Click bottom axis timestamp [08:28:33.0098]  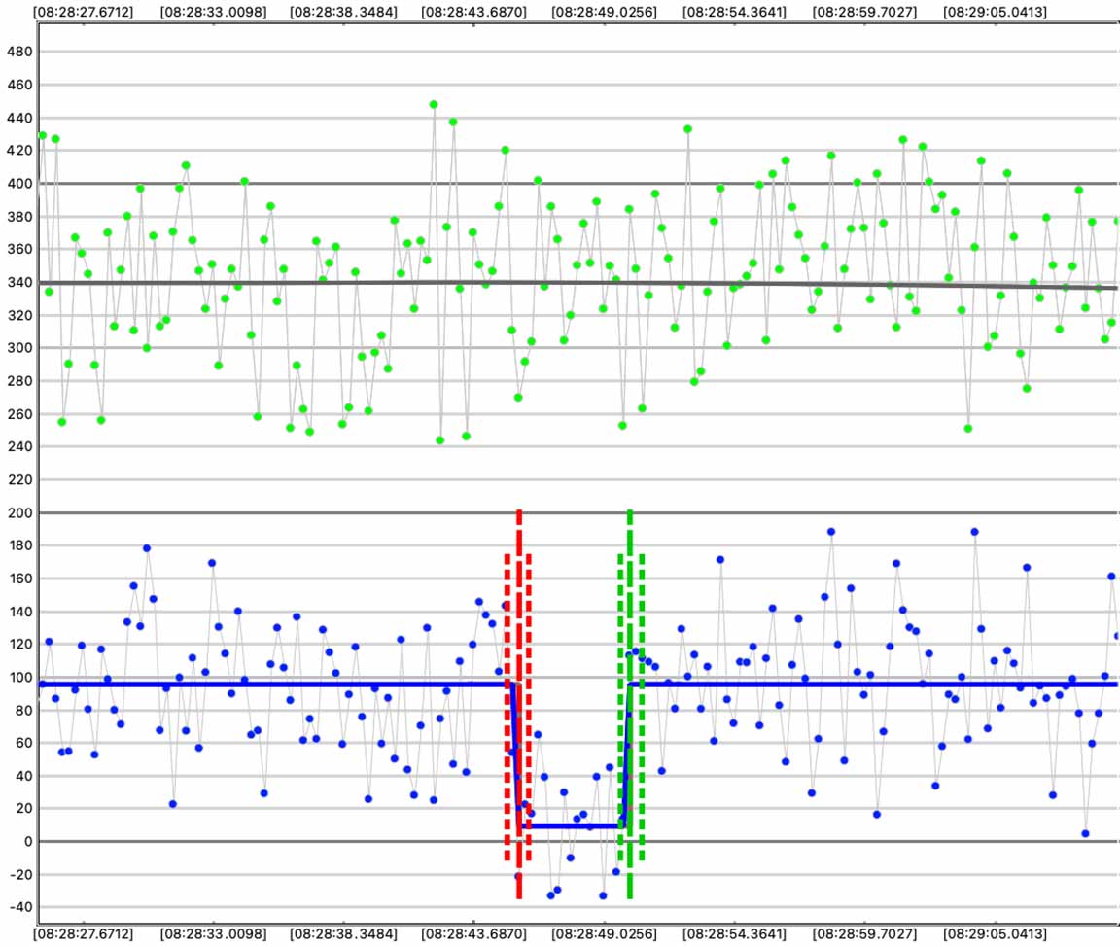tap(214, 933)
